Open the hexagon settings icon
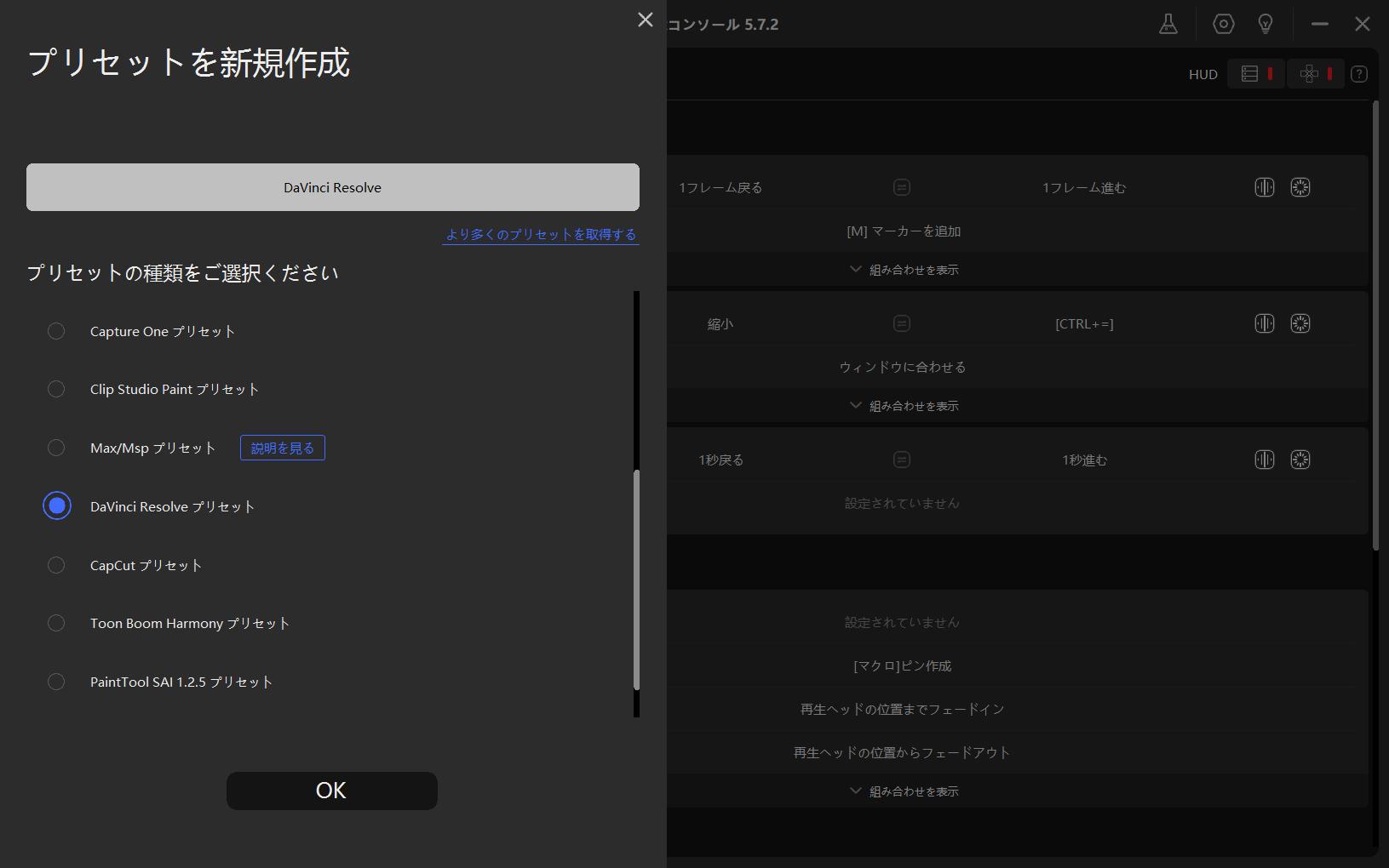This screenshot has width=1389, height=868. click(1223, 24)
